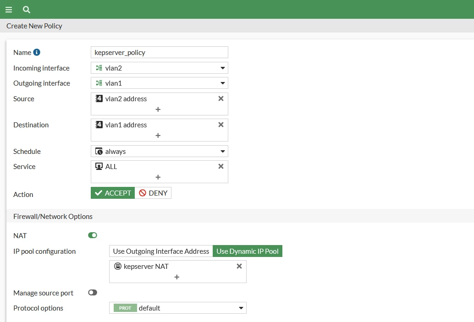This screenshot has height=322, width=474.
Task: Set action to ACCEPT
Action: (113, 193)
